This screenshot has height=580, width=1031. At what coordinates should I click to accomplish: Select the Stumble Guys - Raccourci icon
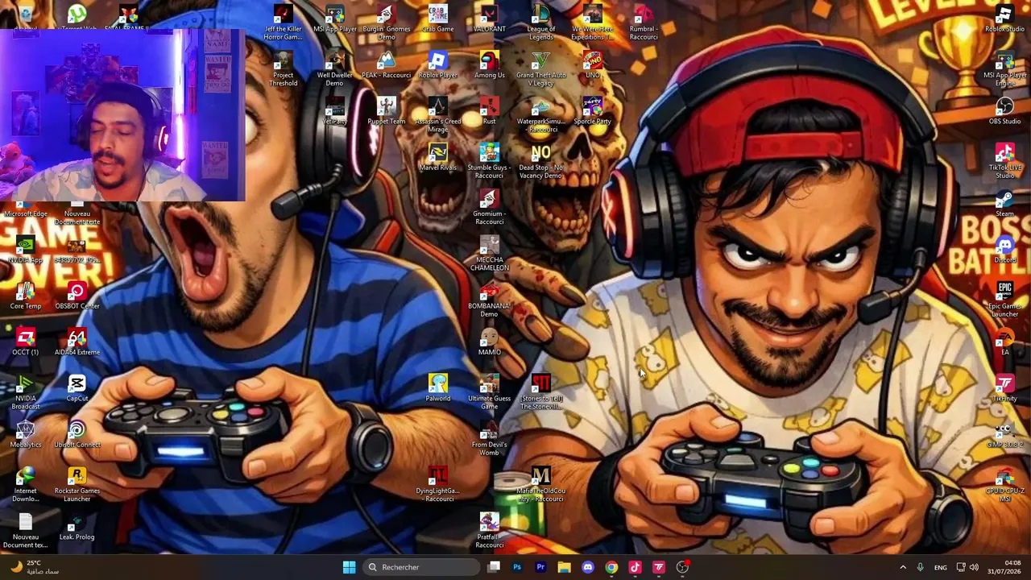pos(489,162)
